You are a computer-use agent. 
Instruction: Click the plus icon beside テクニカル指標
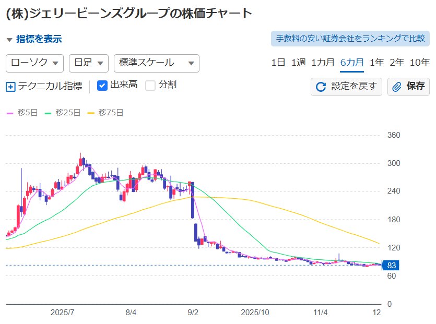click(10, 87)
